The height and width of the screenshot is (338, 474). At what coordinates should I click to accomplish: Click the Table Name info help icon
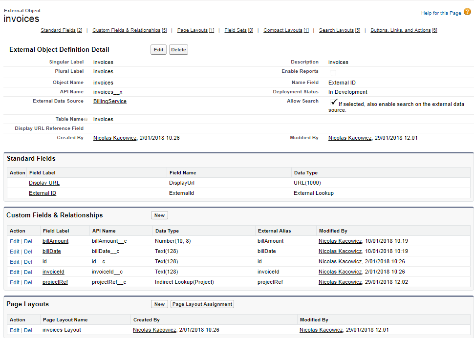86,120
